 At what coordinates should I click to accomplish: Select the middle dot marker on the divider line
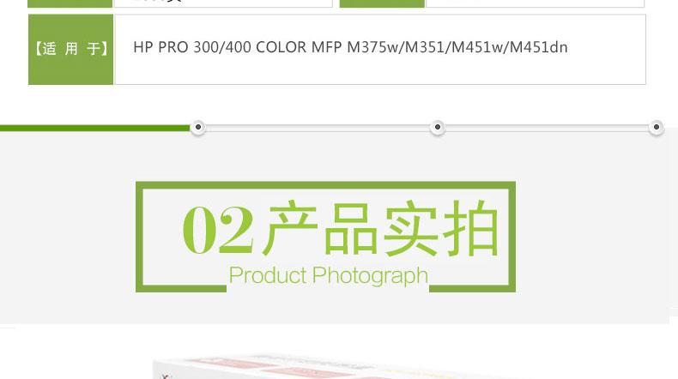[438, 127]
